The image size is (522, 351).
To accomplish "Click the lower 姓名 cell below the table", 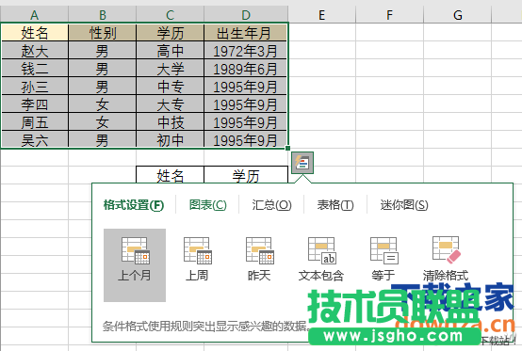I will (171, 175).
